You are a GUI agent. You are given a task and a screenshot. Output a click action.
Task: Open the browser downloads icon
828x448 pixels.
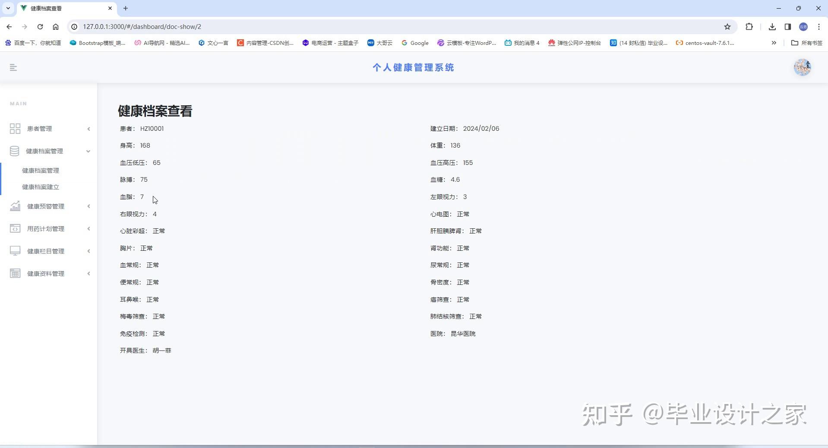[x=772, y=27]
